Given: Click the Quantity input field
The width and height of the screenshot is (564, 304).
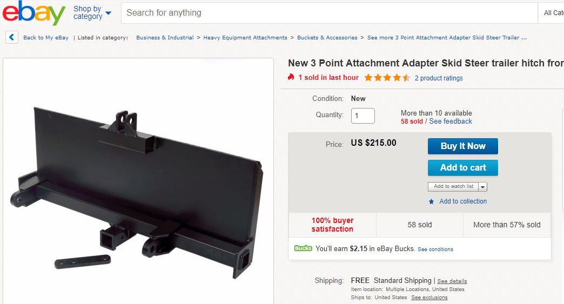Looking at the screenshot, I should (362, 116).
